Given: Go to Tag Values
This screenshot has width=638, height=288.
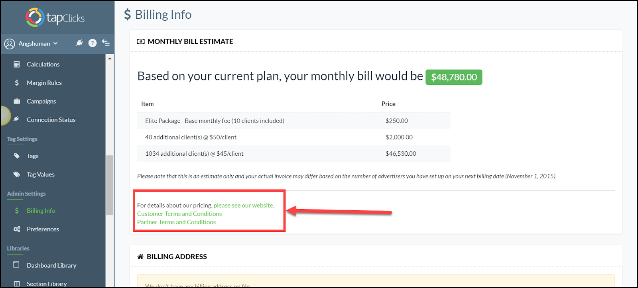Looking at the screenshot, I should coord(41,174).
